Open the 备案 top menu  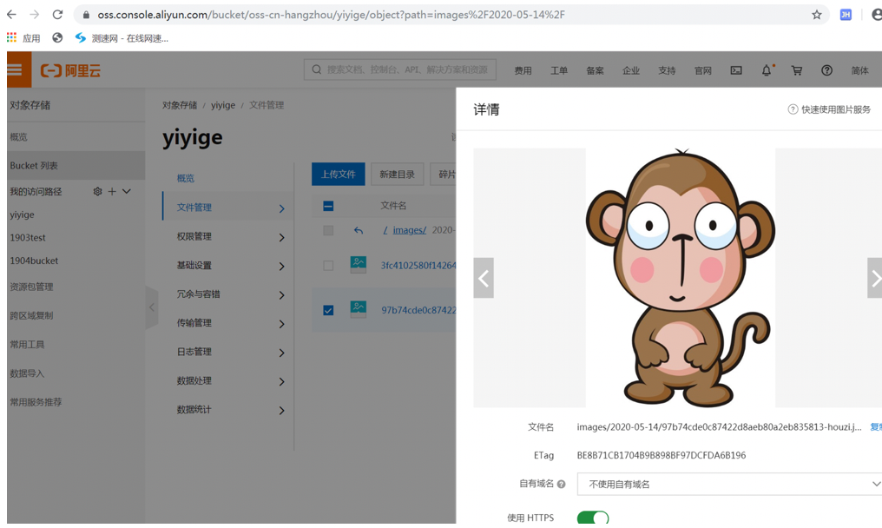coord(595,70)
